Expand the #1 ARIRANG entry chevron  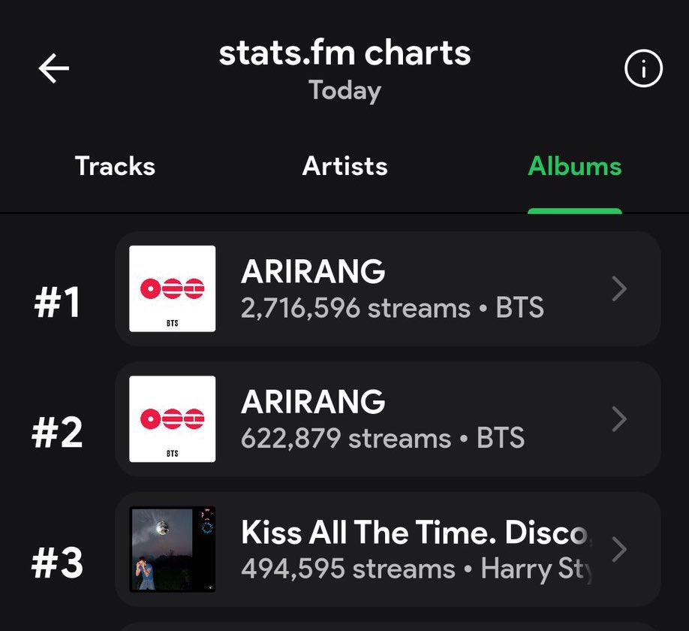click(619, 289)
